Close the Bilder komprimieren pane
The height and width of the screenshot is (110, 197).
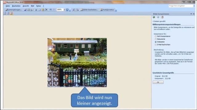(x=194, y=14)
